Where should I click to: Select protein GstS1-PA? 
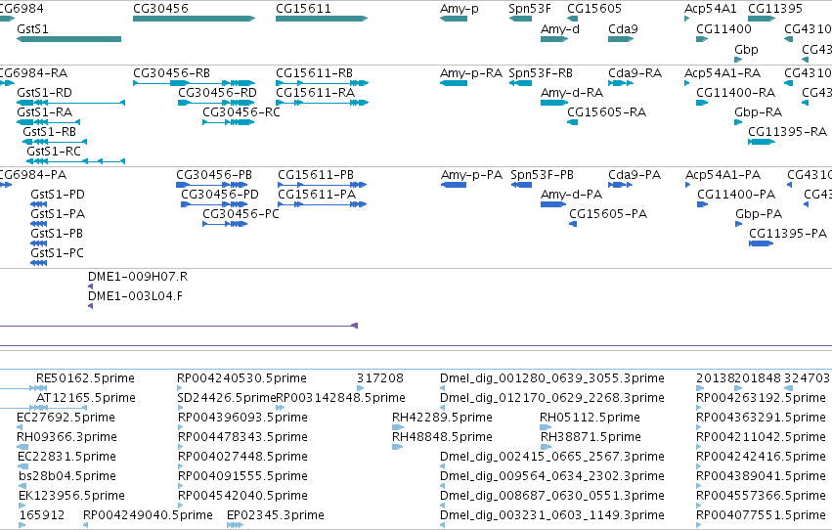click(58, 214)
